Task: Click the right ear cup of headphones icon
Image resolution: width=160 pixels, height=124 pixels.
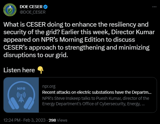Action: tap(28, 103)
